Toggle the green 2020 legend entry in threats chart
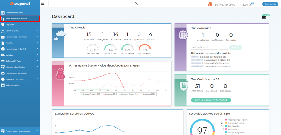Viewport: 281px width, 135px height. tap(90, 94)
